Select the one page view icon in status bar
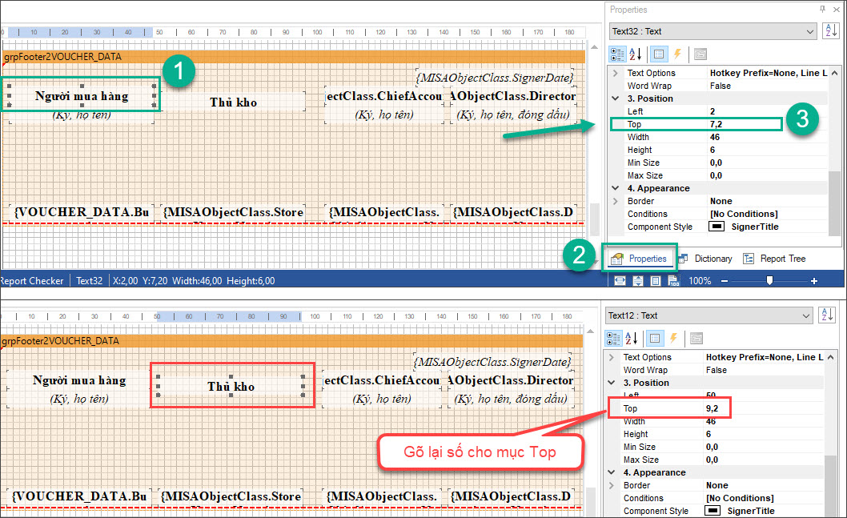 [x=655, y=281]
